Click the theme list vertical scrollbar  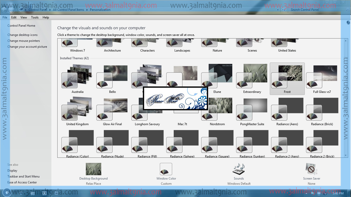346,98
